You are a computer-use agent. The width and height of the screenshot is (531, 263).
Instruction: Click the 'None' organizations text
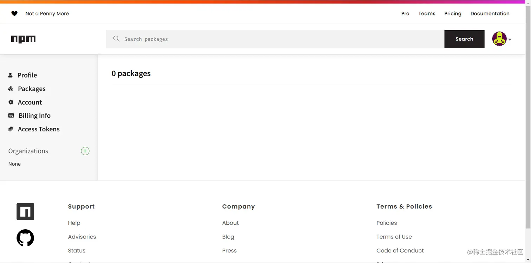(x=14, y=164)
